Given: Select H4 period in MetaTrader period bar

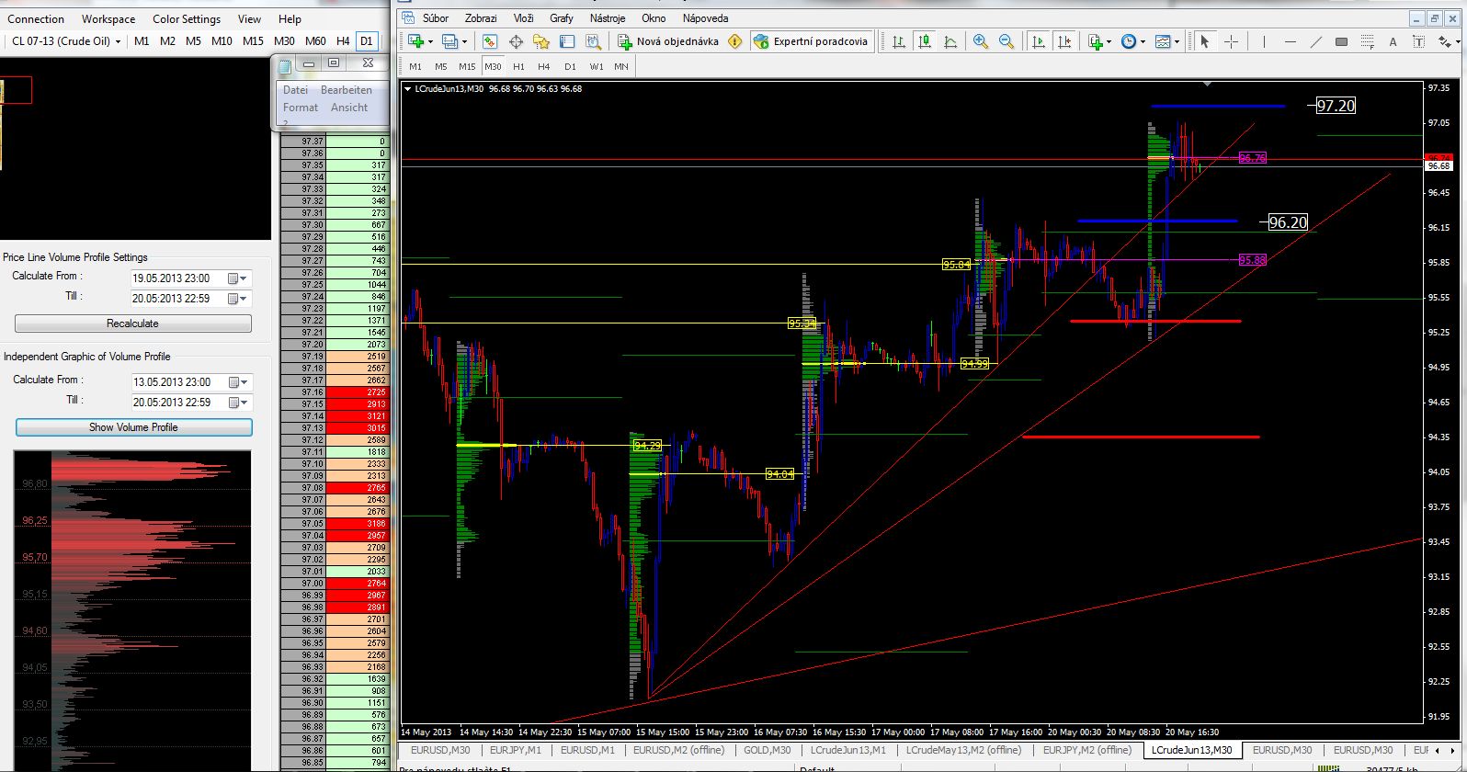Looking at the screenshot, I should click(x=544, y=66).
